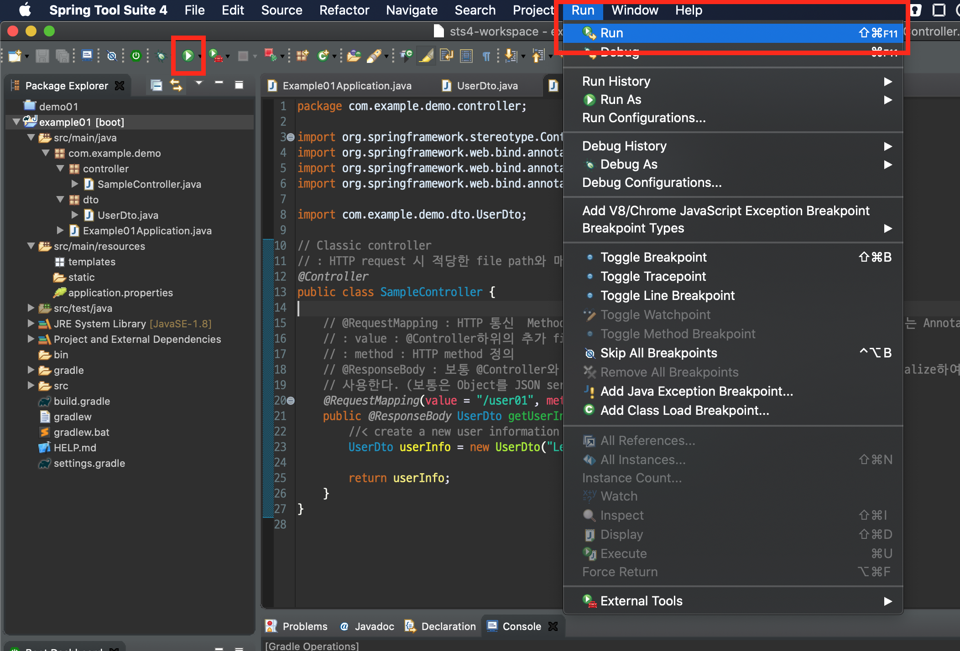Screen dimensions: 960x651
Task: Click the Open Type folder toolbar icon
Action: pyautogui.click(x=354, y=56)
